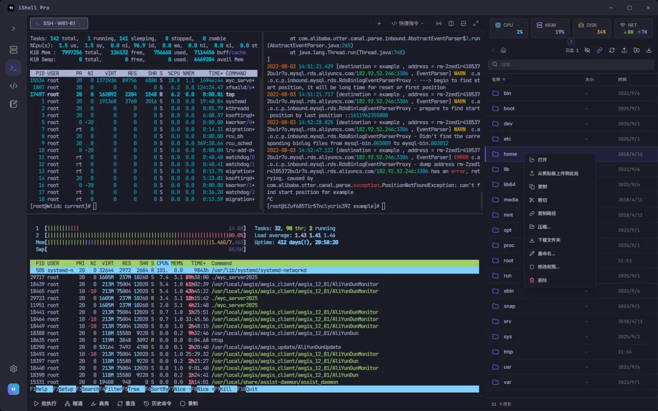Collapse the monitor panel with the up-down chevron
Viewport: 658px width, 411px height.
[x=571, y=41]
